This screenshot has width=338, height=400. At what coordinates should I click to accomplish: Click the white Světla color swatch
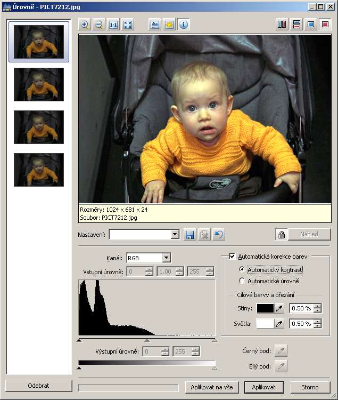pyautogui.click(x=265, y=323)
